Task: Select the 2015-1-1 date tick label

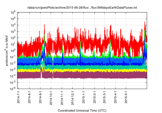Action: point(84,97)
